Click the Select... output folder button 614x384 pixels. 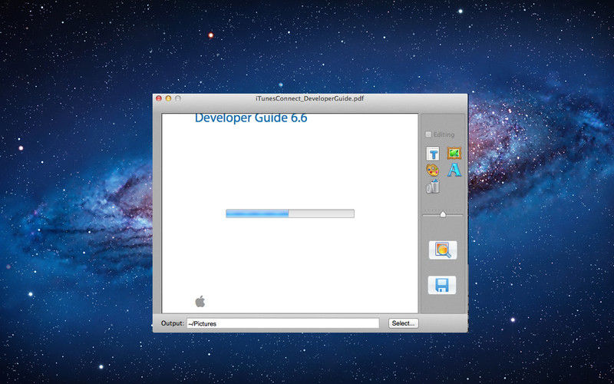(x=404, y=323)
